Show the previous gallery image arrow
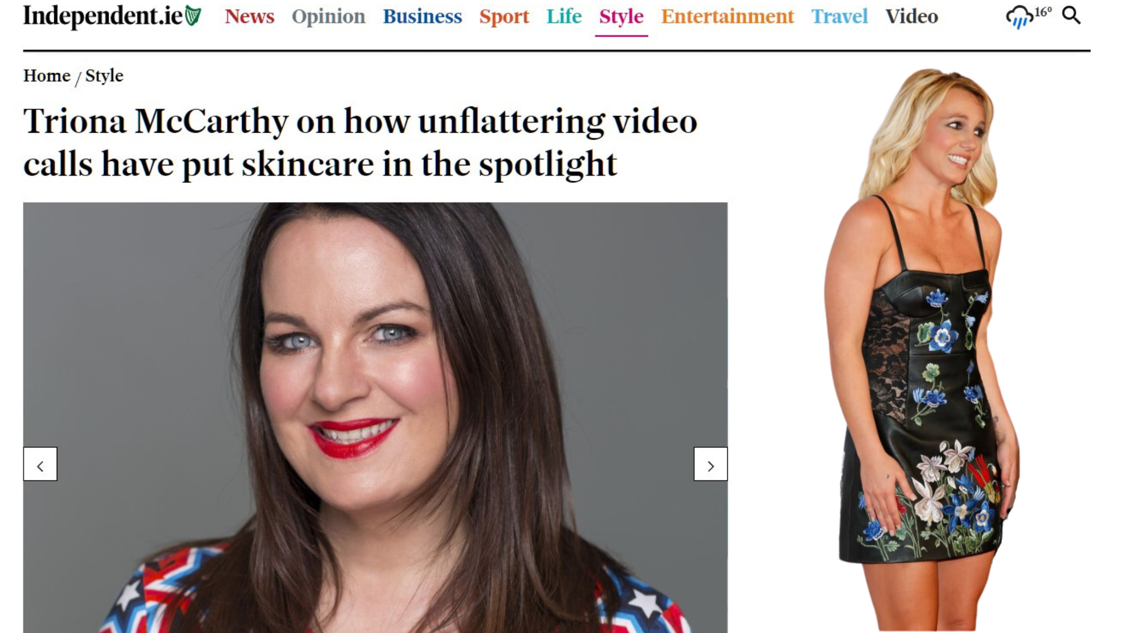The height and width of the screenshot is (633, 1125). coord(40,464)
